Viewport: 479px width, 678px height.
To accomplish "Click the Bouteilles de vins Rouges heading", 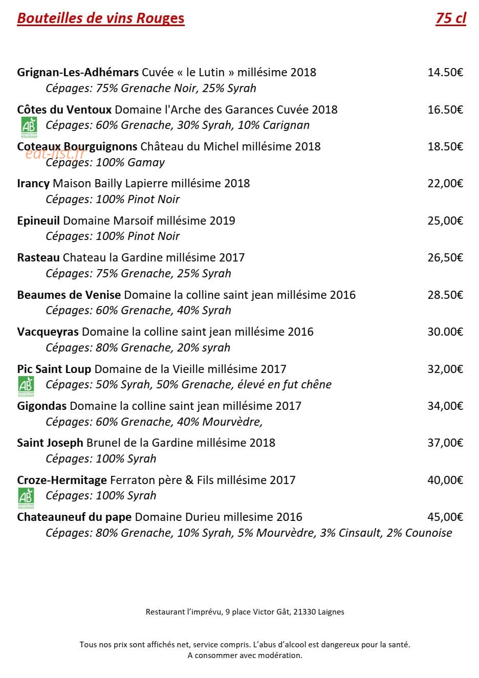I will tap(101, 18).
